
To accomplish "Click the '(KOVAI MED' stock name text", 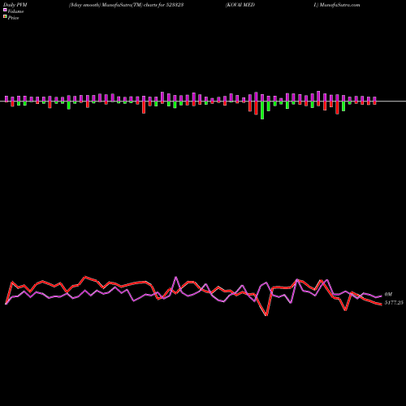I will tap(240, 5).
